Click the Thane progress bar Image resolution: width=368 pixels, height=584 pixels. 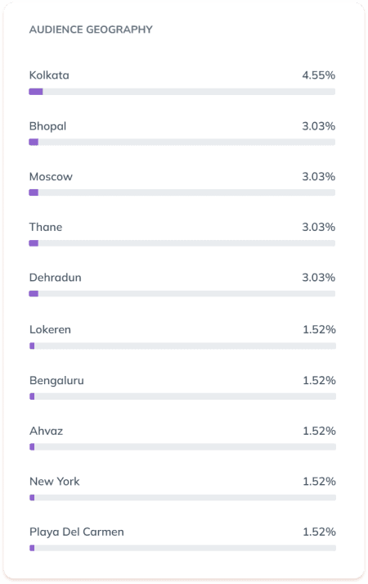(x=182, y=243)
